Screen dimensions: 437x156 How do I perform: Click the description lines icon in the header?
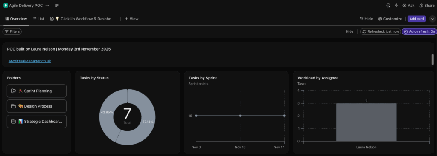(57, 6)
